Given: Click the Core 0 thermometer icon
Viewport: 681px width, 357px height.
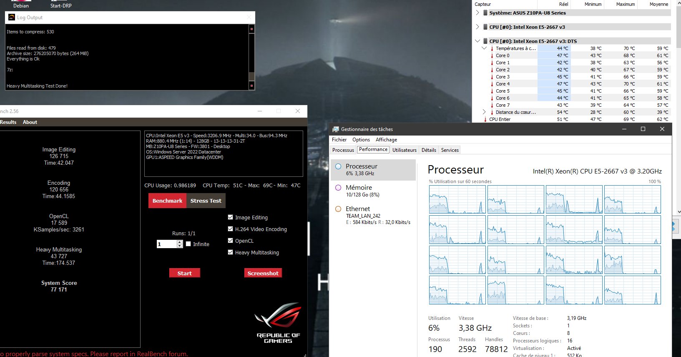Looking at the screenshot, I should pyautogui.click(x=492, y=55).
